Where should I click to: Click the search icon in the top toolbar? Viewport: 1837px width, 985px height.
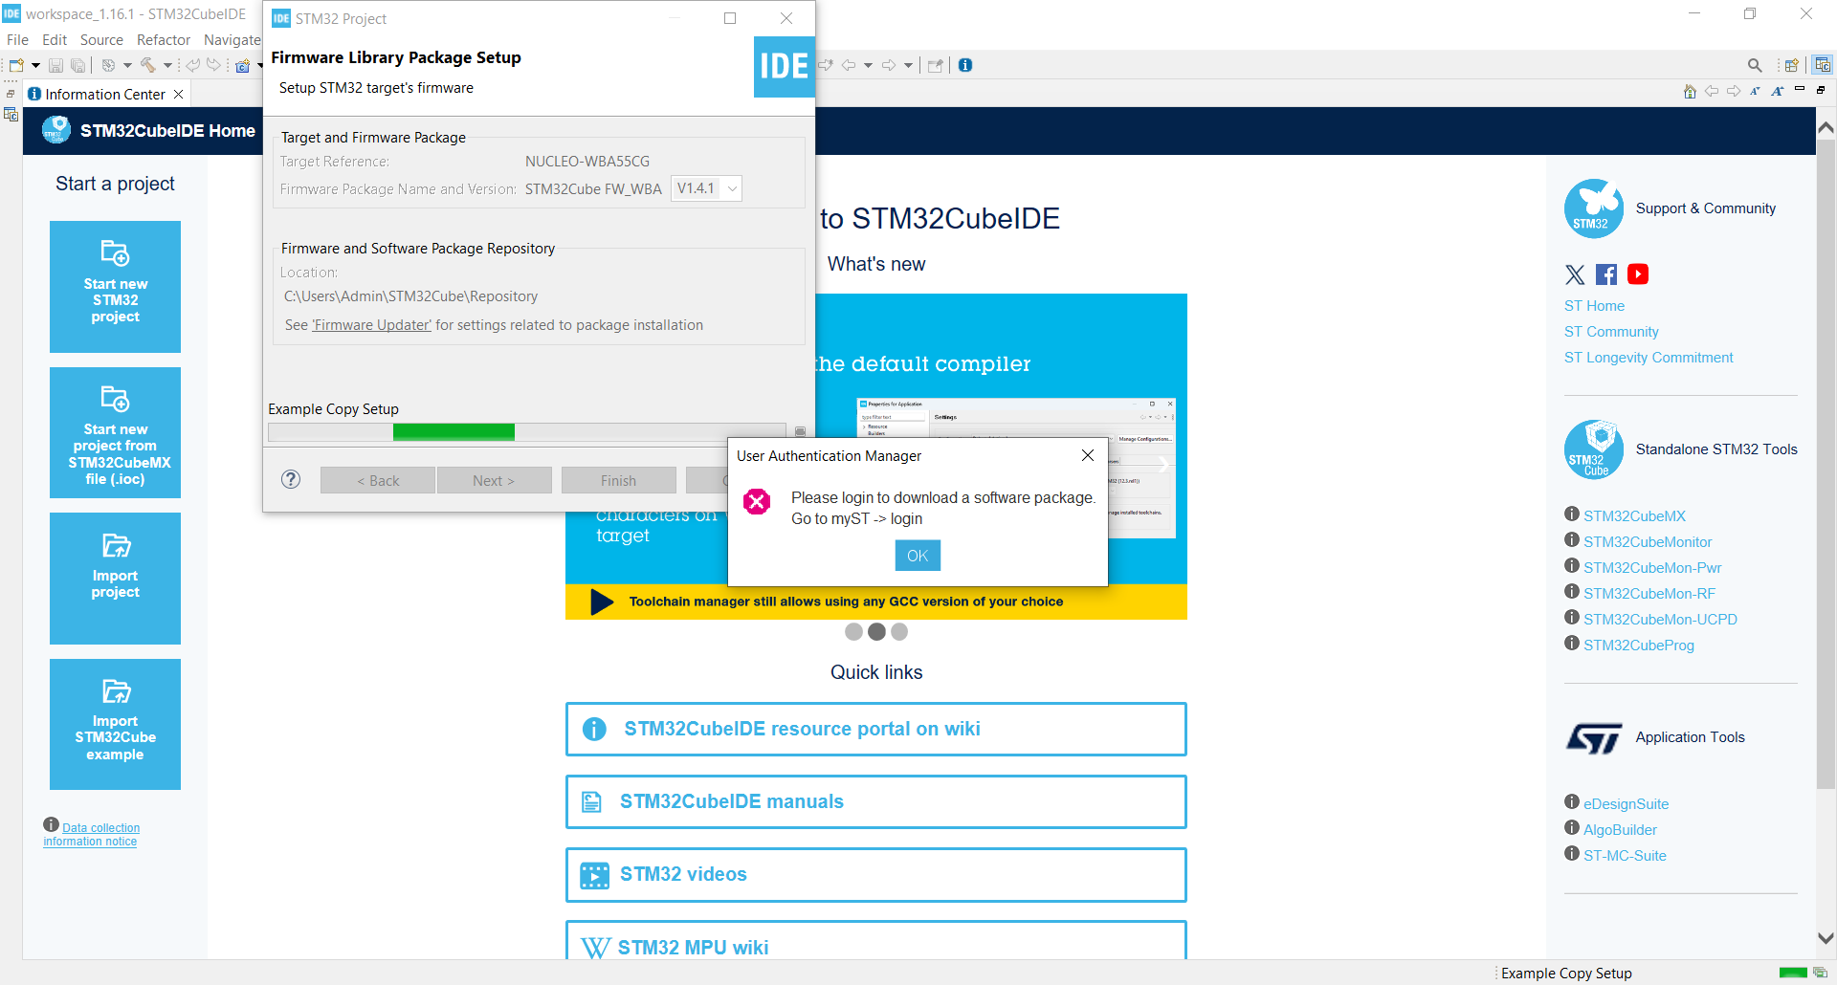coord(1755,65)
